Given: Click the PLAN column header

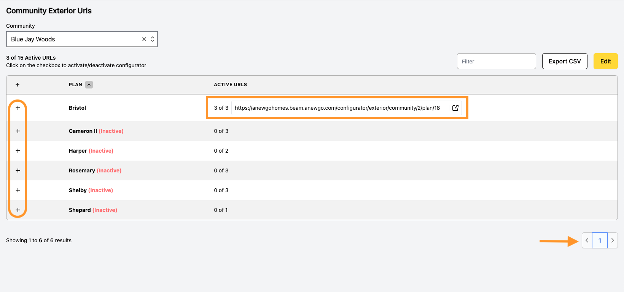Looking at the screenshot, I should [75, 85].
